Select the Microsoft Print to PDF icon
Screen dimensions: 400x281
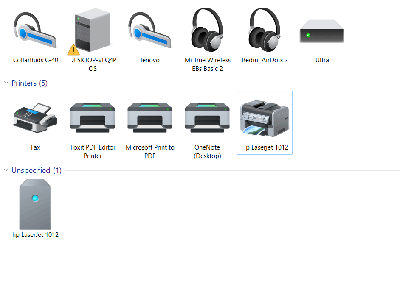pos(150,117)
